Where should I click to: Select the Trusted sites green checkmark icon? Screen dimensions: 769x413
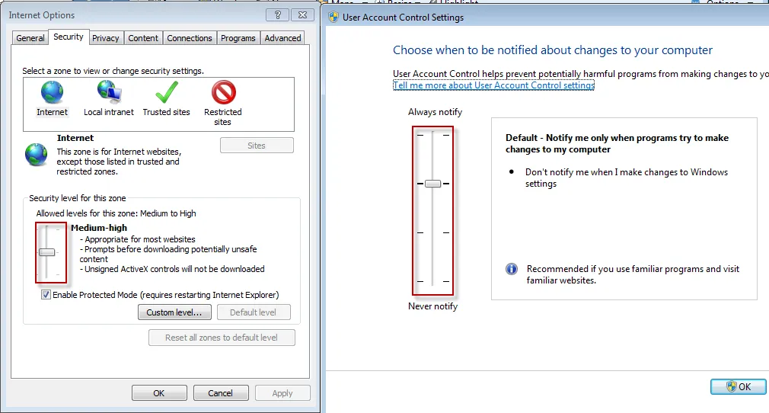[167, 92]
